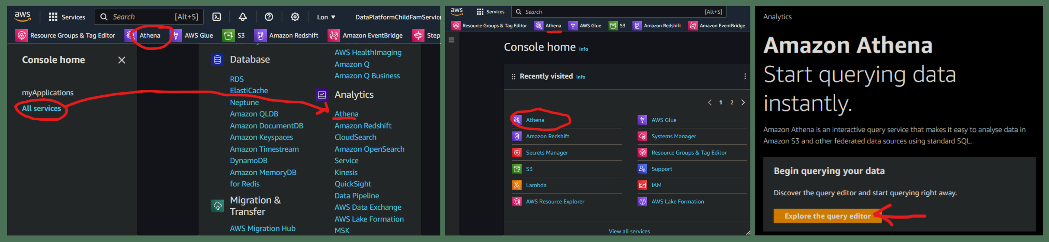Screen dimensions: 1049x242
Task: Open Neptune link under Database
Action: (x=244, y=102)
